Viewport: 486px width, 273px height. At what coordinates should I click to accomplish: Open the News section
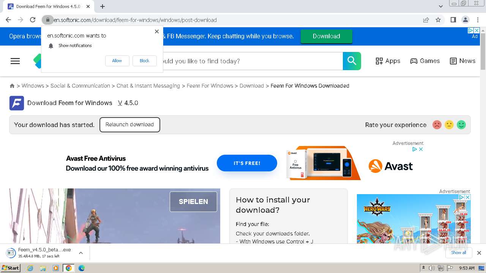pyautogui.click(x=462, y=61)
